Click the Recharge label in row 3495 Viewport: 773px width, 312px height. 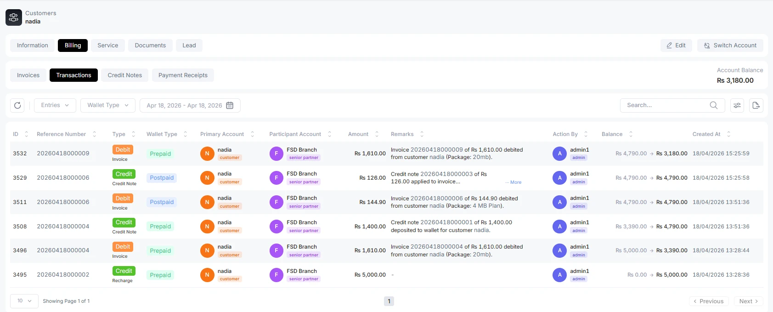(122, 281)
